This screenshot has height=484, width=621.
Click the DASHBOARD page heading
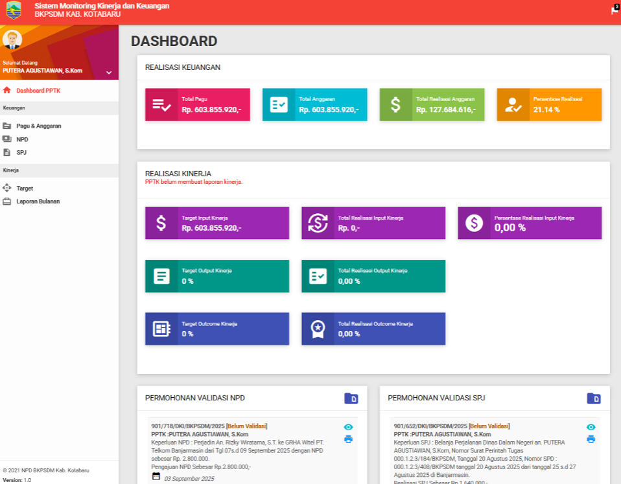pyautogui.click(x=174, y=41)
